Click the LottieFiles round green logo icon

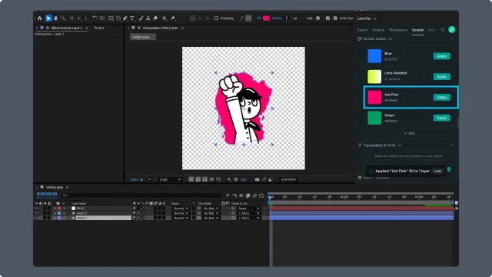point(451,29)
